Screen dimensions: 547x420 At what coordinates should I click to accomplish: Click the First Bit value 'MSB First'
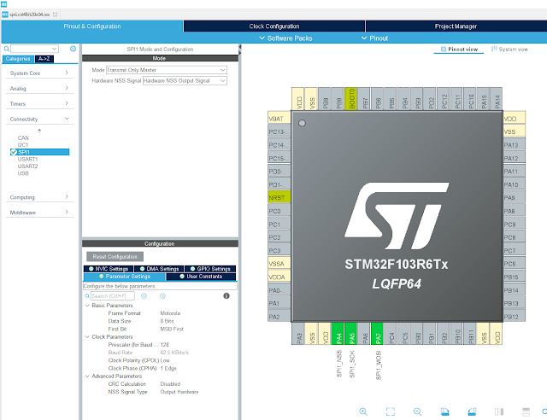pos(172,329)
